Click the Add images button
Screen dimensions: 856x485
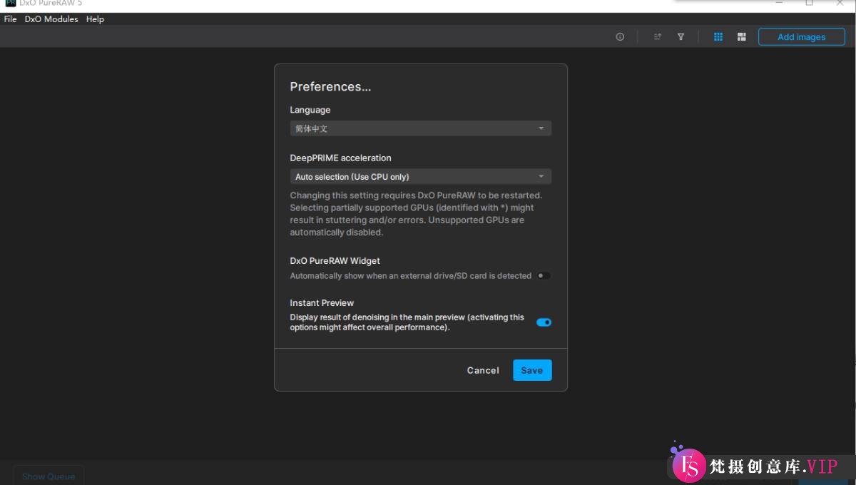click(x=802, y=37)
